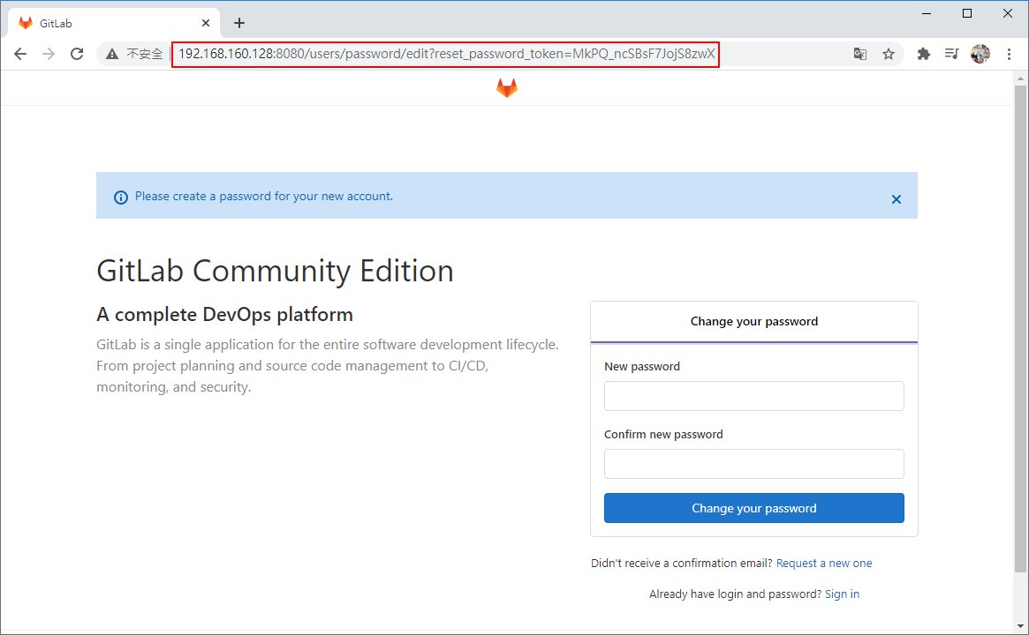The width and height of the screenshot is (1029, 635).
Task: Click the New password label
Action: click(642, 366)
